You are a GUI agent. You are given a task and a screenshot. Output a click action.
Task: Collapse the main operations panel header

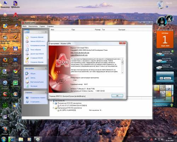coord(46,32)
